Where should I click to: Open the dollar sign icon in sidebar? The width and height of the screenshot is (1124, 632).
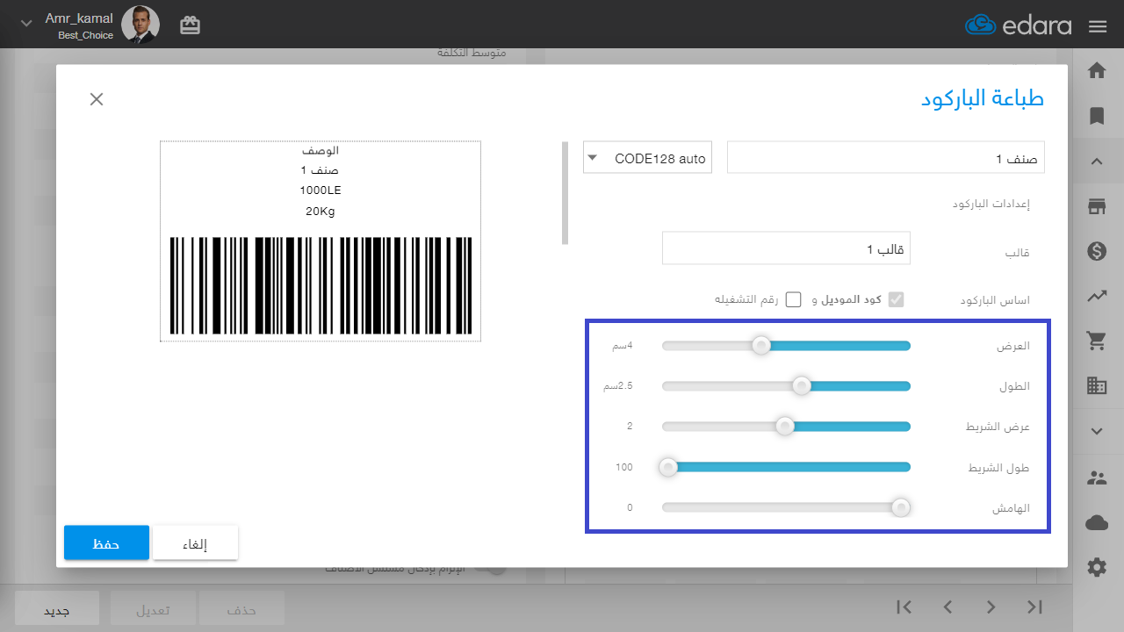pos(1097,252)
